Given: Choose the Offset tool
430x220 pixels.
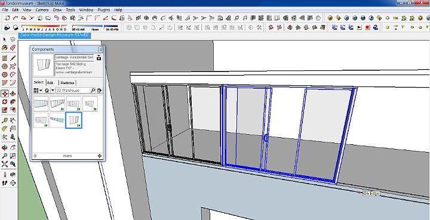Looking at the screenshot, I should point(13,110).
